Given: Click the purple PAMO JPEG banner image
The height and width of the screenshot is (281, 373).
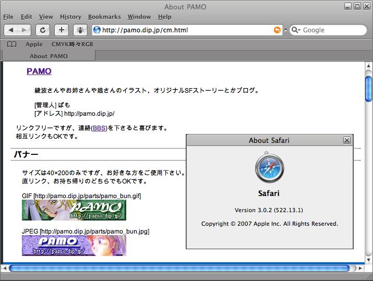Looking at the screenshot, I should [x=74, y=246].
